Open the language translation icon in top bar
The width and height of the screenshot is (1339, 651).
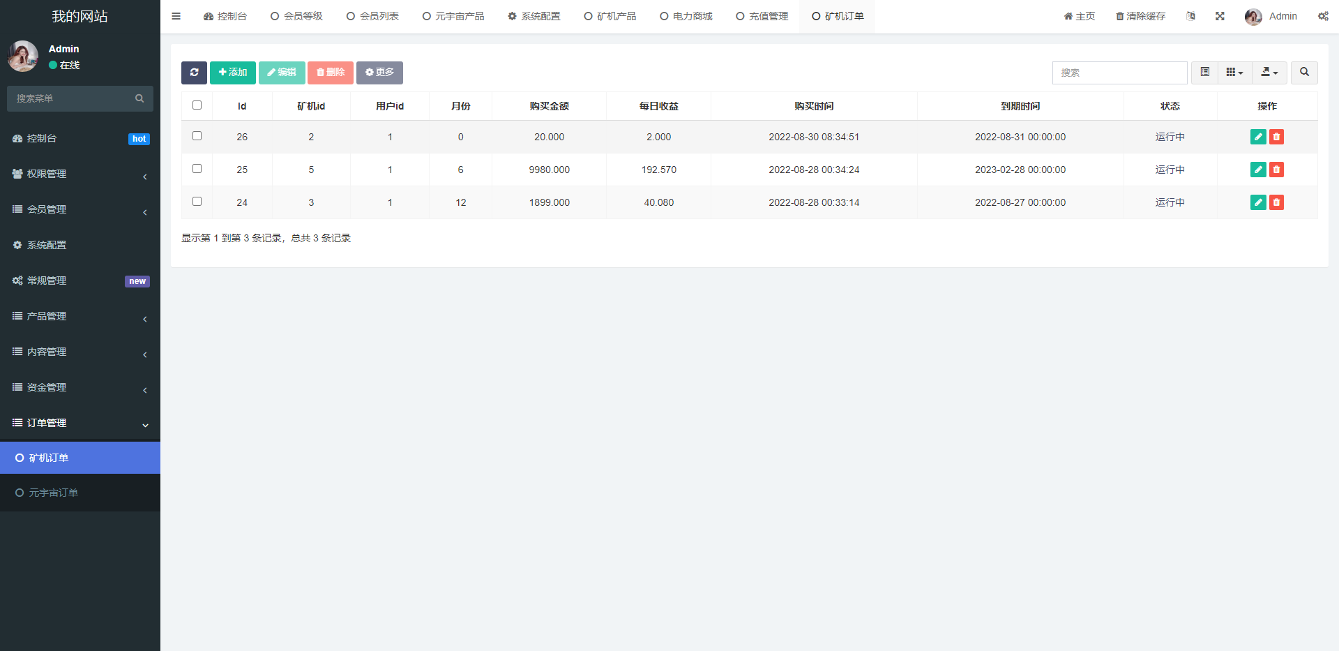[1190, 16]
